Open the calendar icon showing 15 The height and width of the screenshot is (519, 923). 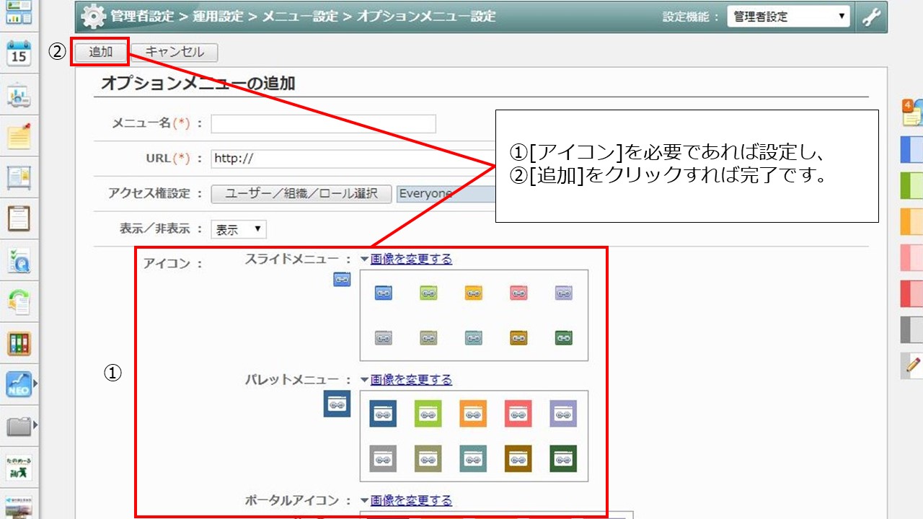click(19, 53)
